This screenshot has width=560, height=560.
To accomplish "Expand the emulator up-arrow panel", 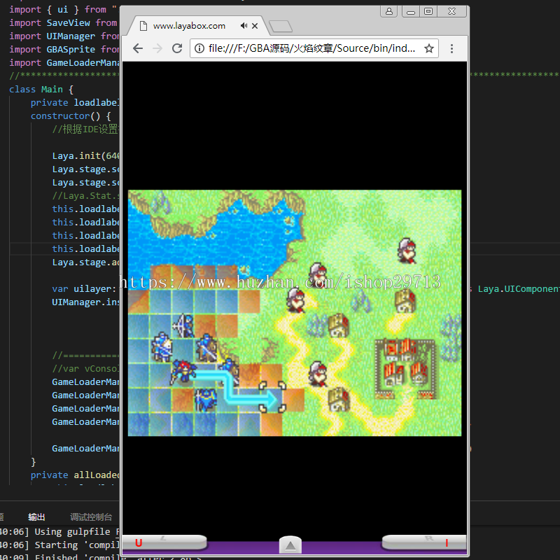I will tap(290, 545).
